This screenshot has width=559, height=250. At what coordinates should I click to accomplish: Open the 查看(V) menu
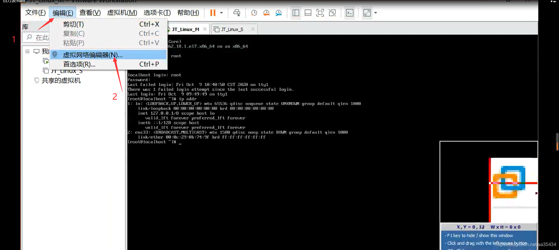coord(90,13)
